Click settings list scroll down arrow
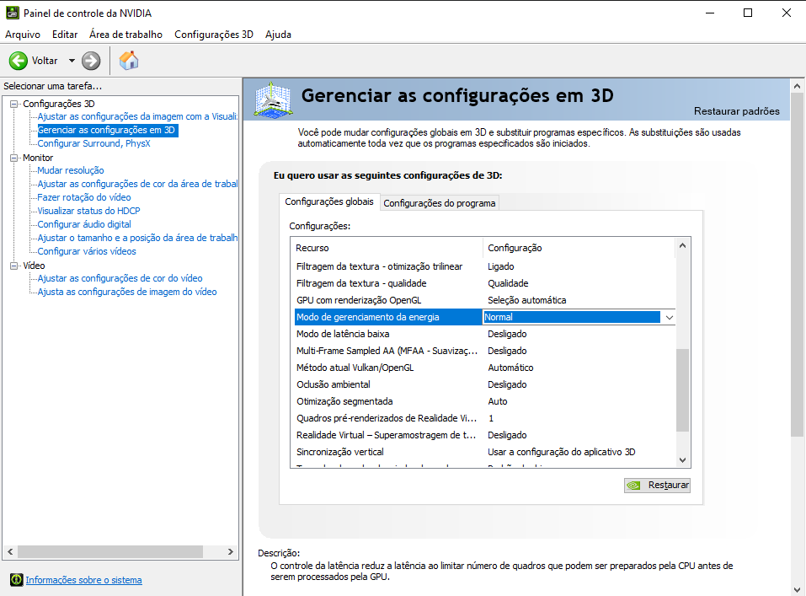The height and width of the screenshot is (596, 806). tap(682, 460)
